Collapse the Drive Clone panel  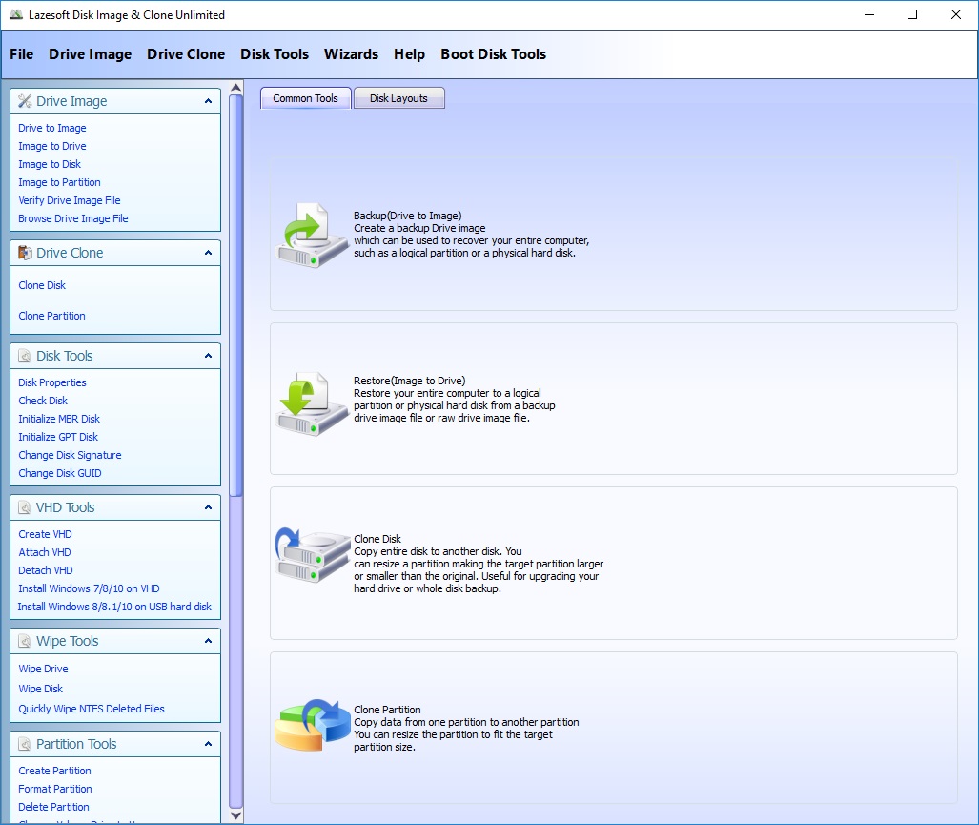(x=208, y=253)
